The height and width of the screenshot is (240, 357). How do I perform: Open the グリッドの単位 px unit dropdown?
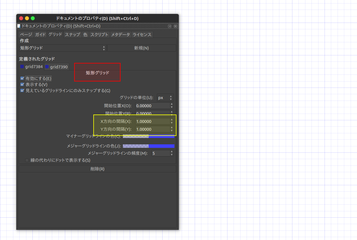pyautogui.click(x=165, y=98)
